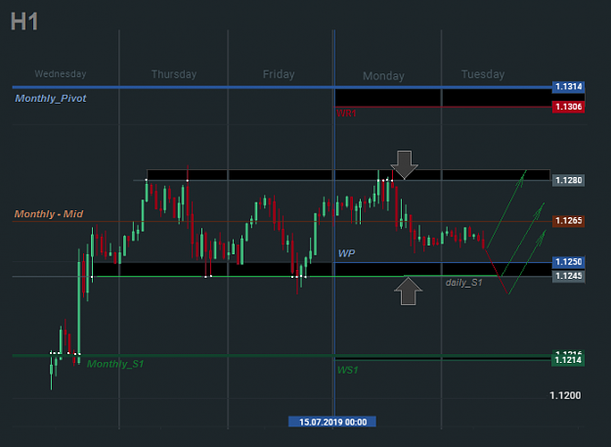
Task: Click the Monday day label
Action: tap(383, 76)
